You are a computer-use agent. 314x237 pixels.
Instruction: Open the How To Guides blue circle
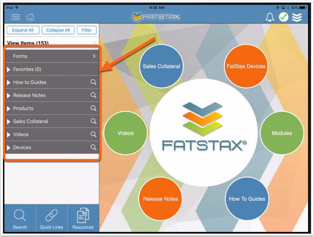(x=247, y=199)
